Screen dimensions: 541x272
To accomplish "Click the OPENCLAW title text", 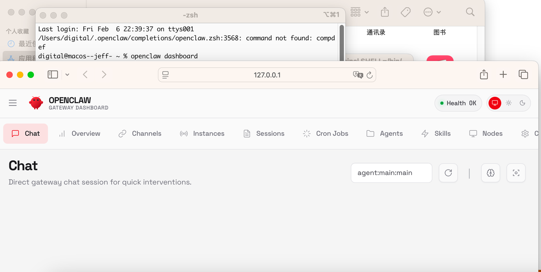I will [x=70, y=100].
